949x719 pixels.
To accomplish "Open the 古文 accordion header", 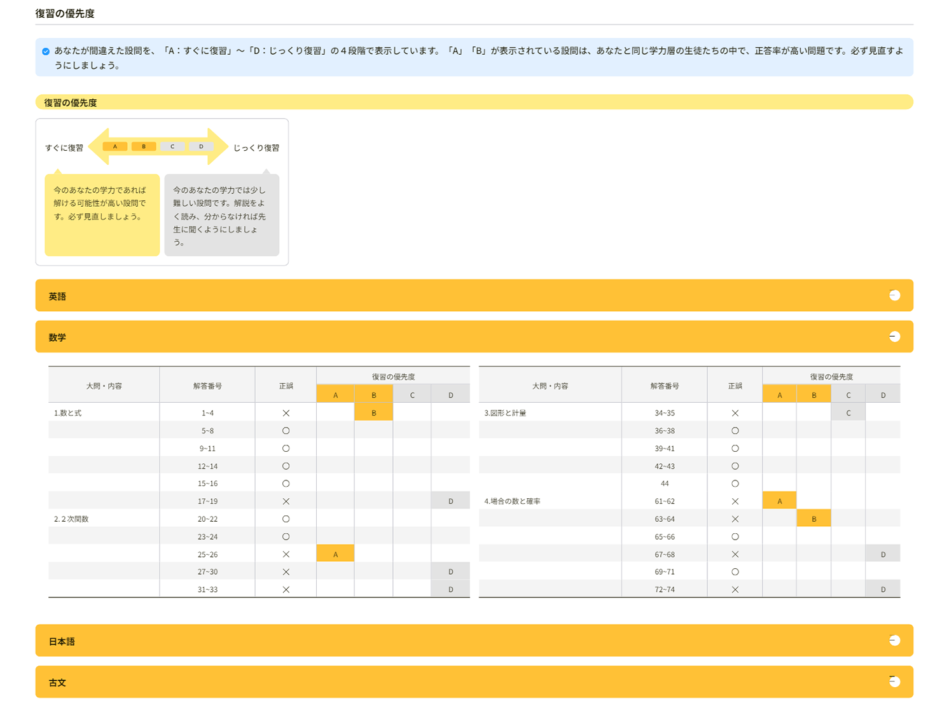I will (x=445, y=682).
